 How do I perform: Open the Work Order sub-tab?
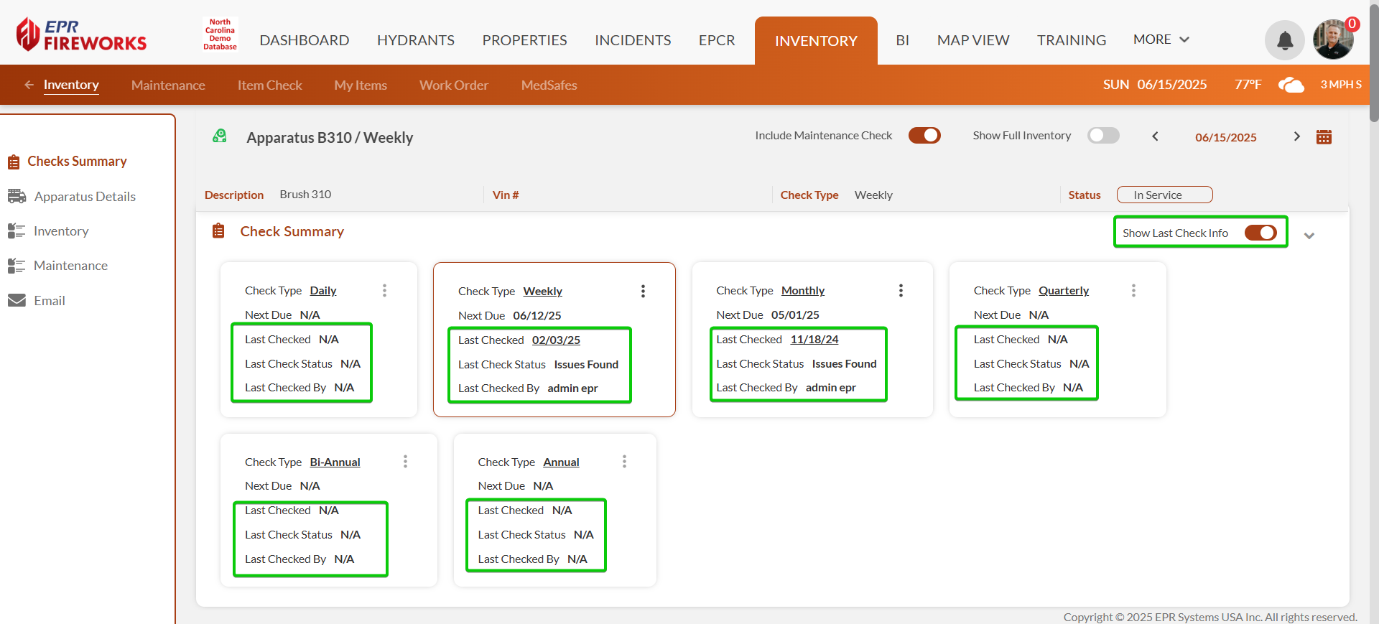453,85
